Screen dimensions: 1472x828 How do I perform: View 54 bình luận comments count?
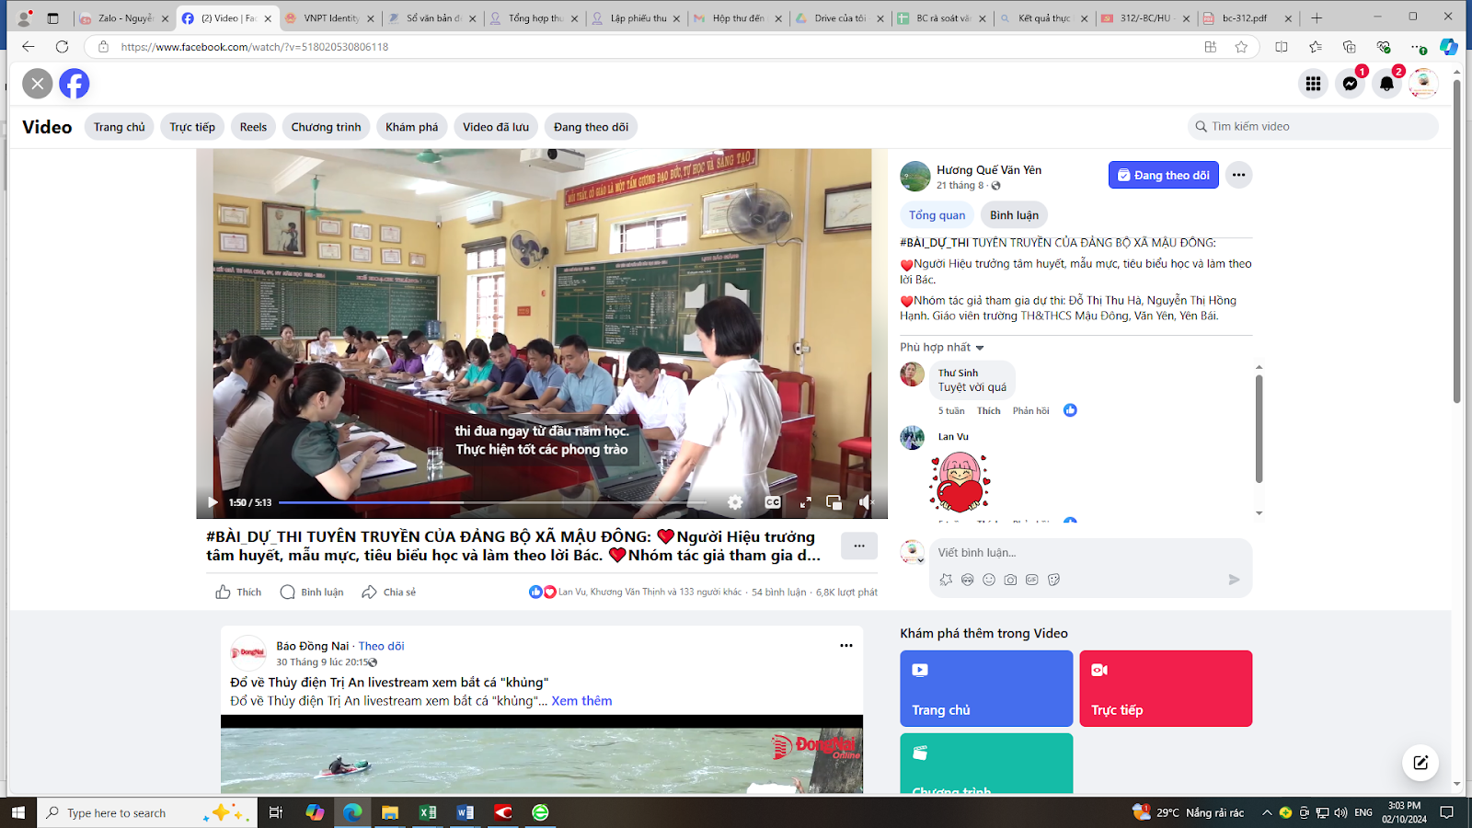(x=778, y=592)
